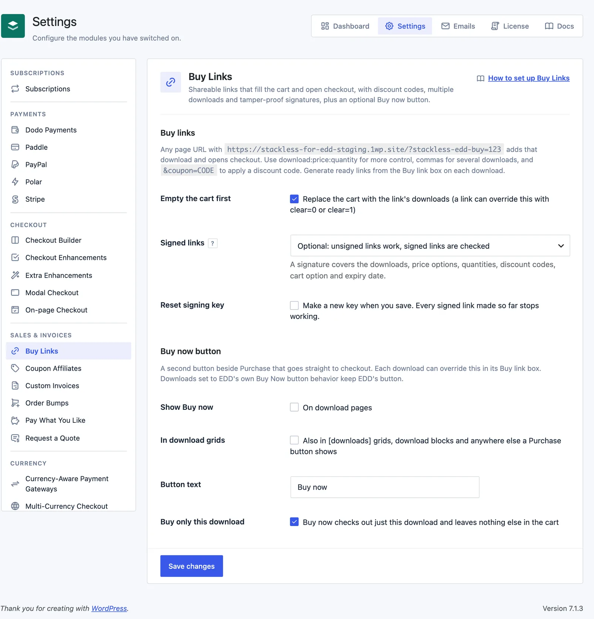Screen dimensions: 594x619
Task: Enable In download grids checkbox
Action: tap(294, 440)
